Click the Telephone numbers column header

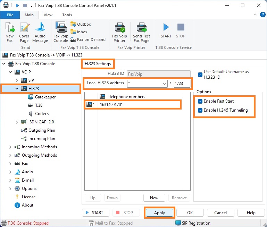127,97
